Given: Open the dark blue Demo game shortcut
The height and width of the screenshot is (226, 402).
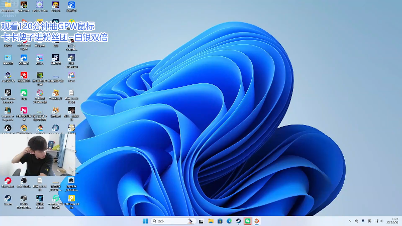Looking at the screenshot, I should [x=40, y=198].
